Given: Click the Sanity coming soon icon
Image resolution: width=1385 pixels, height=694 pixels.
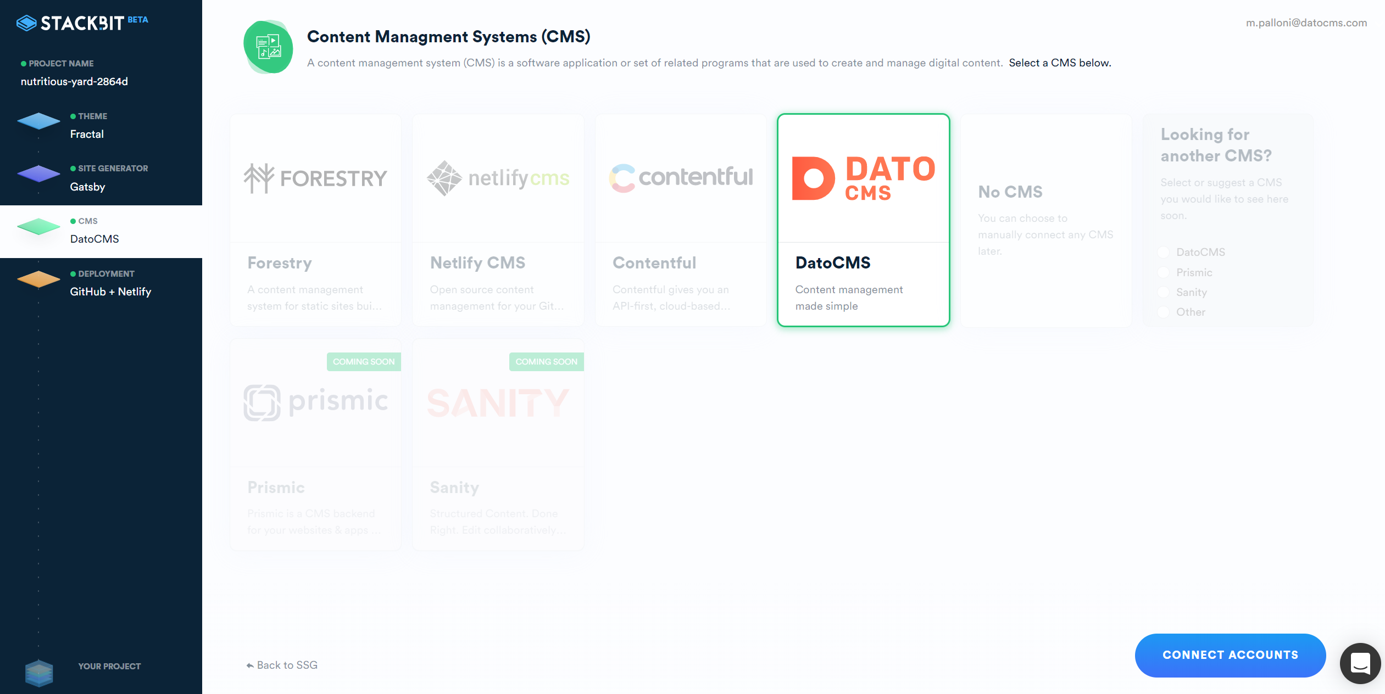Looking at the screenshot, I should (x=547, y=361).
